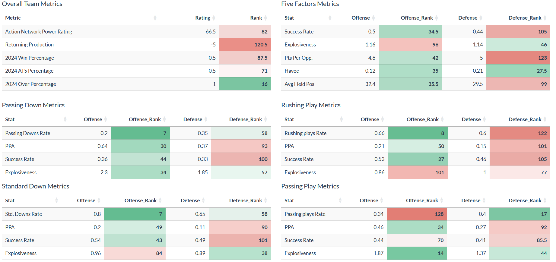Sort Rushing Play Metrics by Defense_Rank arrows
Image resolution: width=556 pixels, height=262 pixels.
tap(545, 119)
